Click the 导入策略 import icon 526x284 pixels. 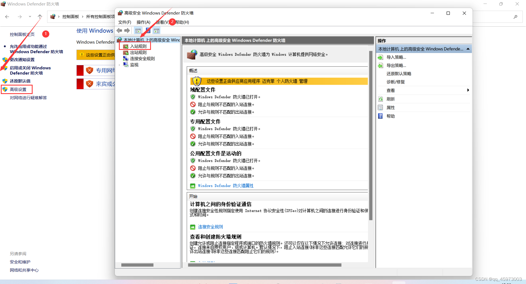click(x=381, y=57)
